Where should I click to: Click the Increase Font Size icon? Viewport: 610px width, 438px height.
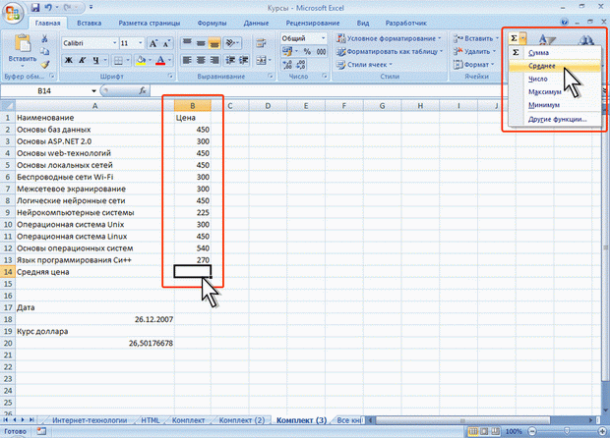click(x=153, y=43)
